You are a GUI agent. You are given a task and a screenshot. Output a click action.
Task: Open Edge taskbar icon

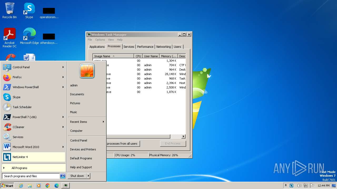point(57,186)
